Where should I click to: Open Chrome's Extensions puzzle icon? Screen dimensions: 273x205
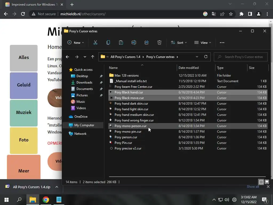[x=242, y=14]
